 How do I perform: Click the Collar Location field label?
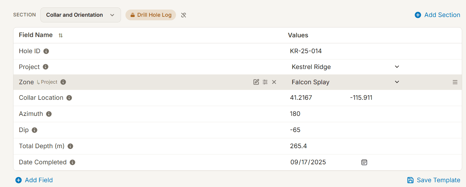point(41,98)
